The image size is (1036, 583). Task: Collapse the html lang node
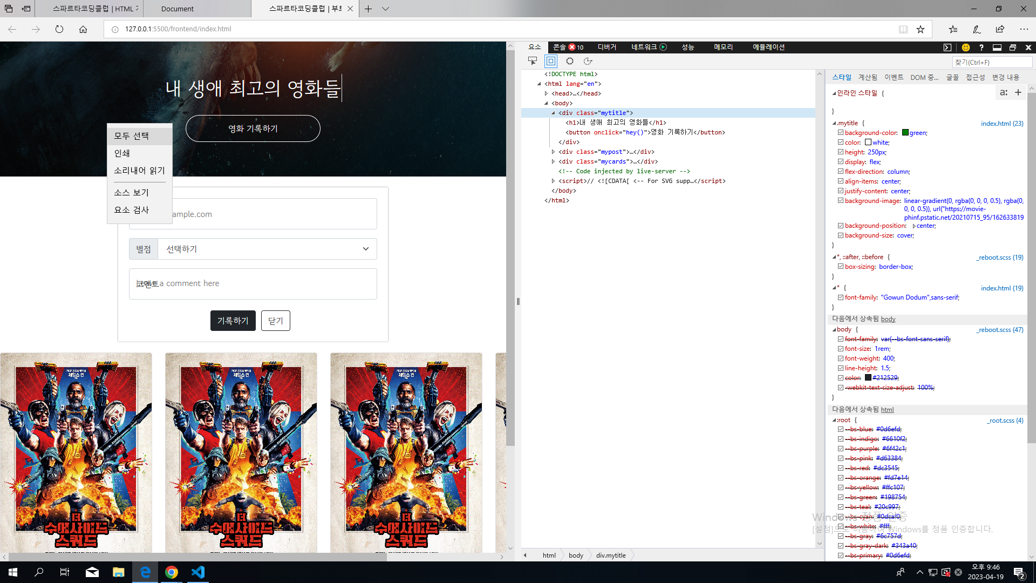539,84
